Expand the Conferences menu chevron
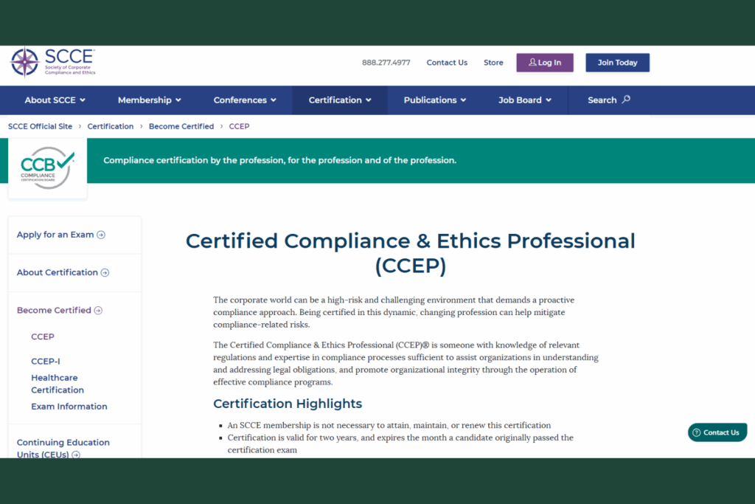Screen dimensions: 755x504 [274, 100]
